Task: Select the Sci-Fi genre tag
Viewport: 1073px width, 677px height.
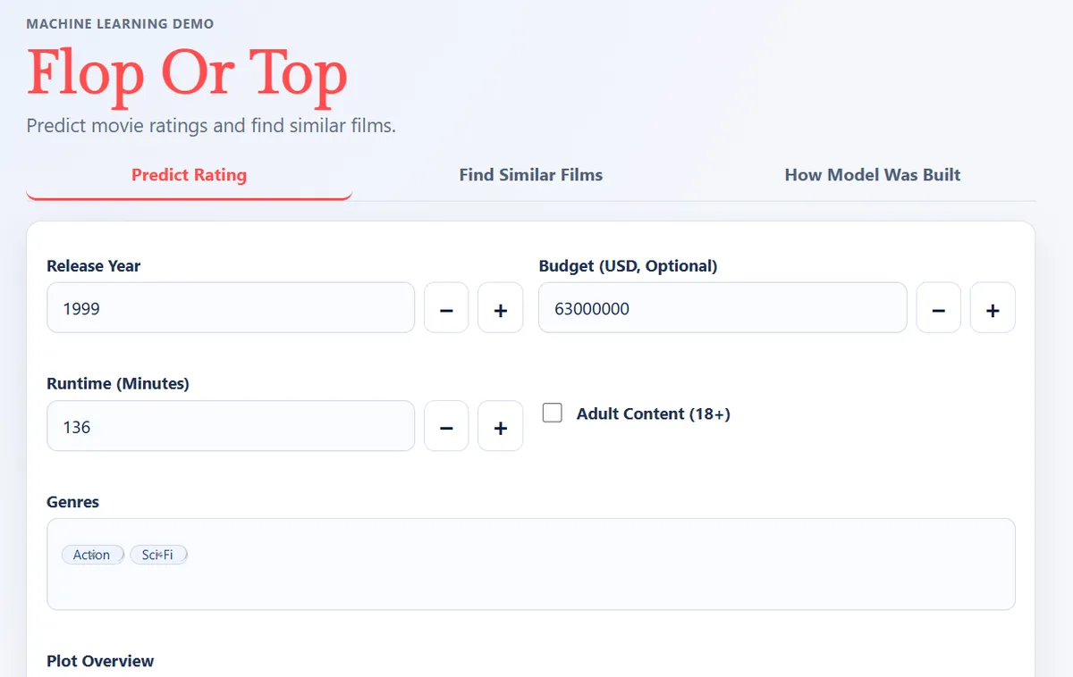Action: coord(158,555)
